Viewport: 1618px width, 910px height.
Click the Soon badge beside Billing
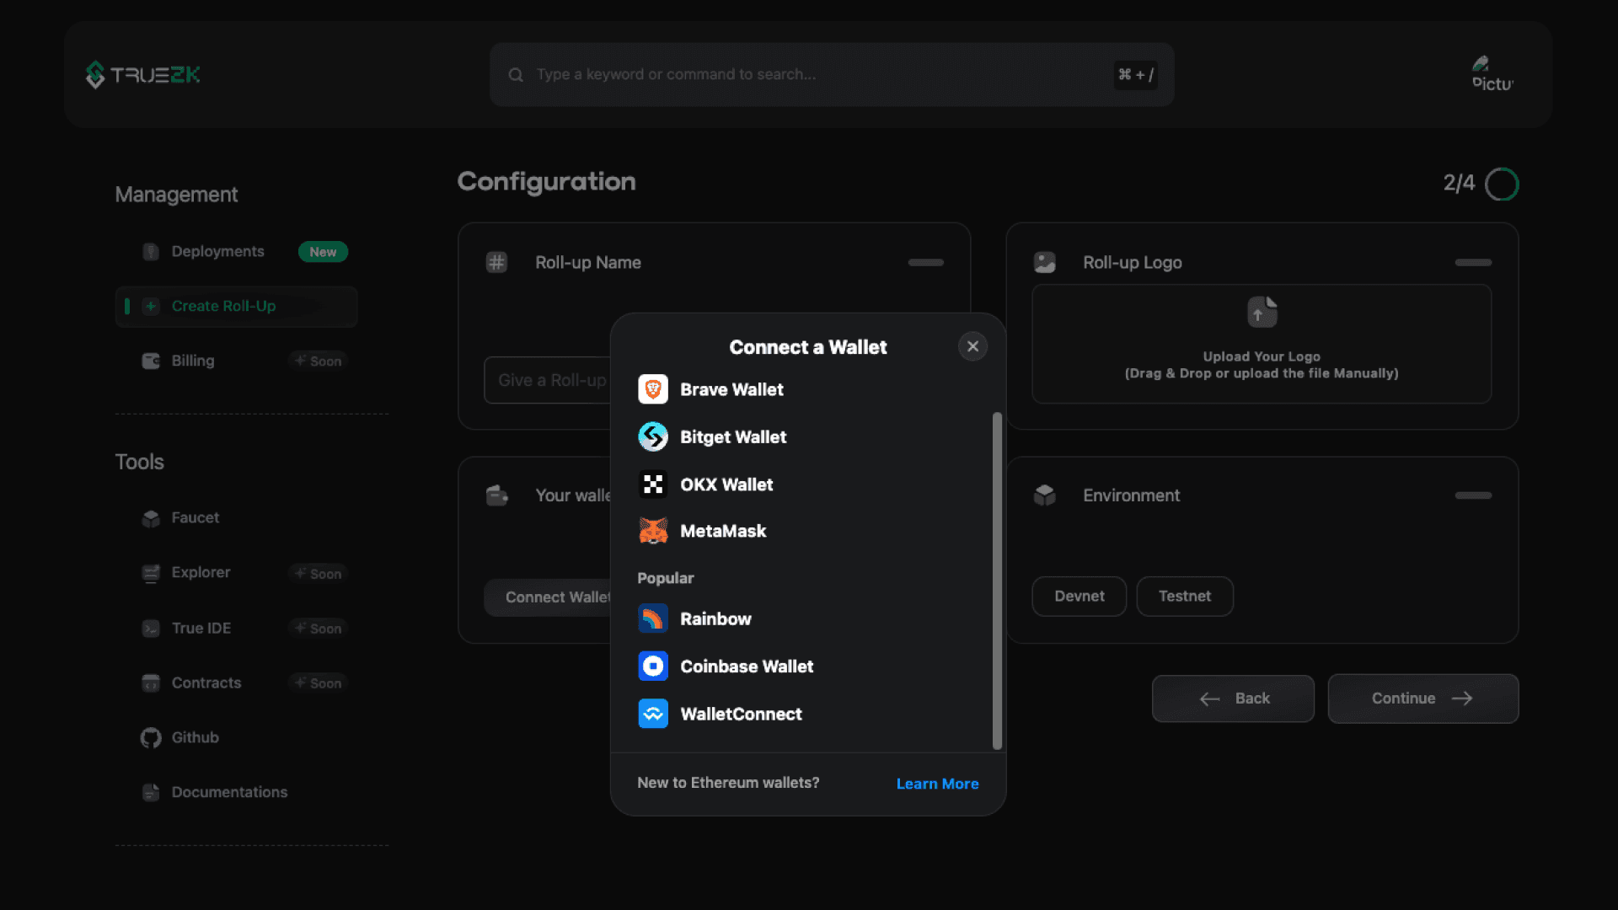319,361
